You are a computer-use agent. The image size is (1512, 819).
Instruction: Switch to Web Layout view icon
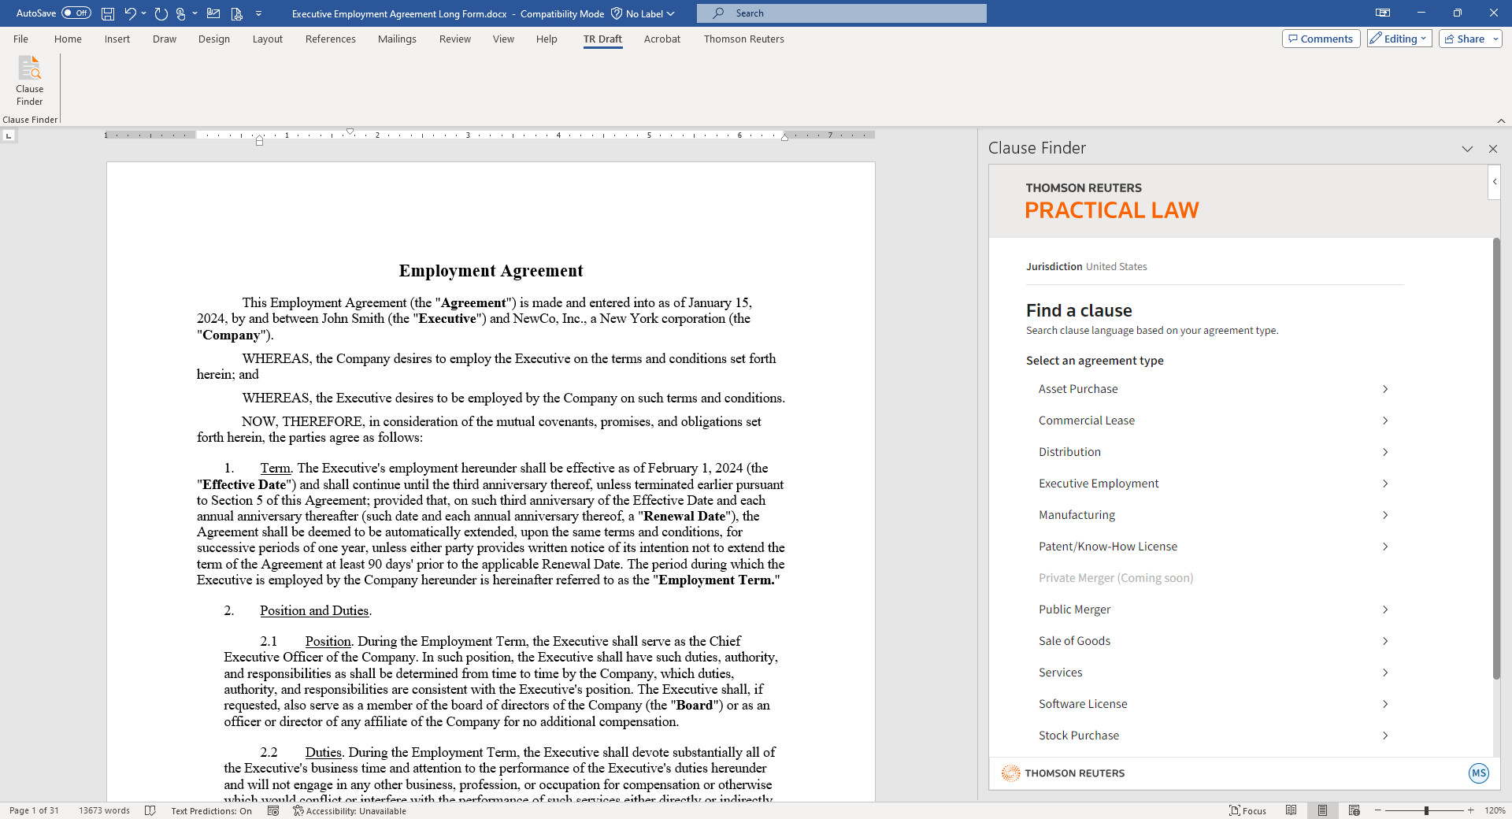click(1354, 810)
